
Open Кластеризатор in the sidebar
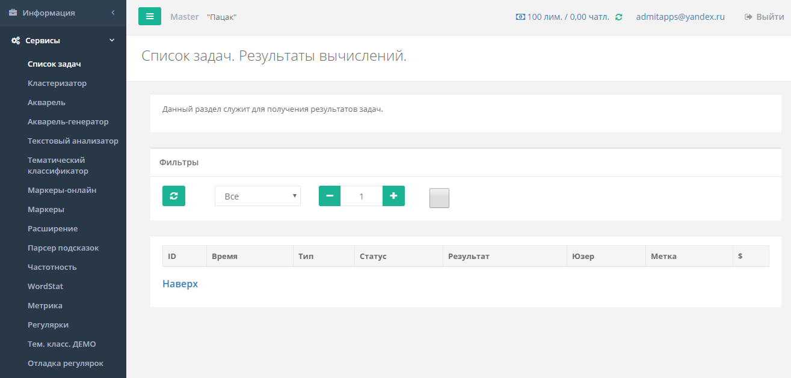point(57,84)
